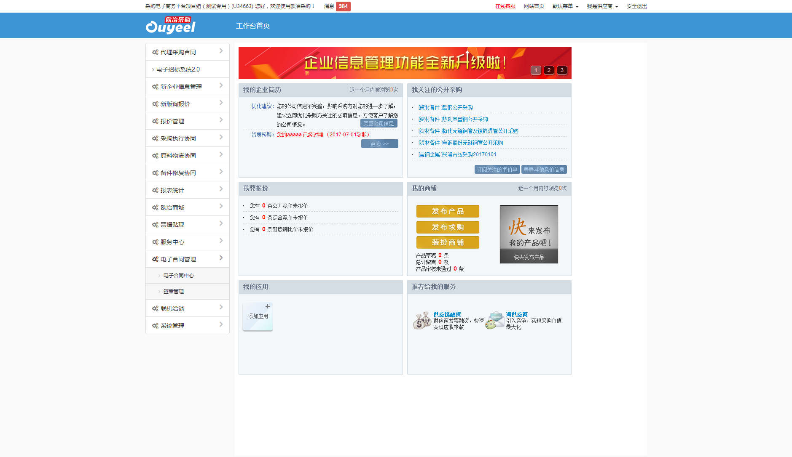Click gear icon beside 原料物流协同
This screenshot has height=457, width=792.
[x=155, y=156]
